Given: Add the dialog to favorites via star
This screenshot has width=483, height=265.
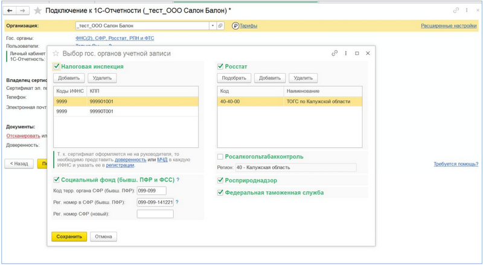Looking at the screenshot, I should 57,53.
